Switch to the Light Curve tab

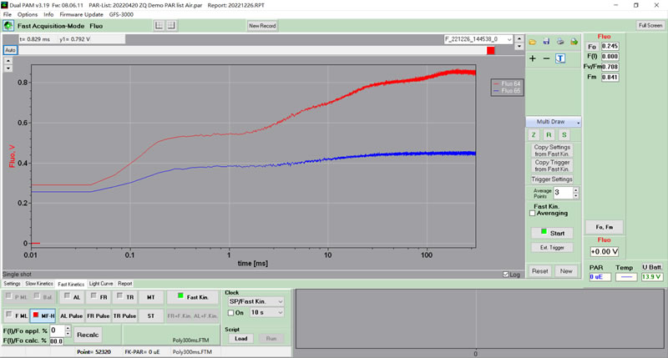point(100,284)
